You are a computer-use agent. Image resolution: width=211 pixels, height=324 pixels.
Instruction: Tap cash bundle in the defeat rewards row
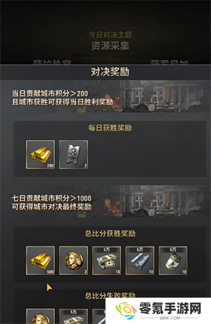73,316
